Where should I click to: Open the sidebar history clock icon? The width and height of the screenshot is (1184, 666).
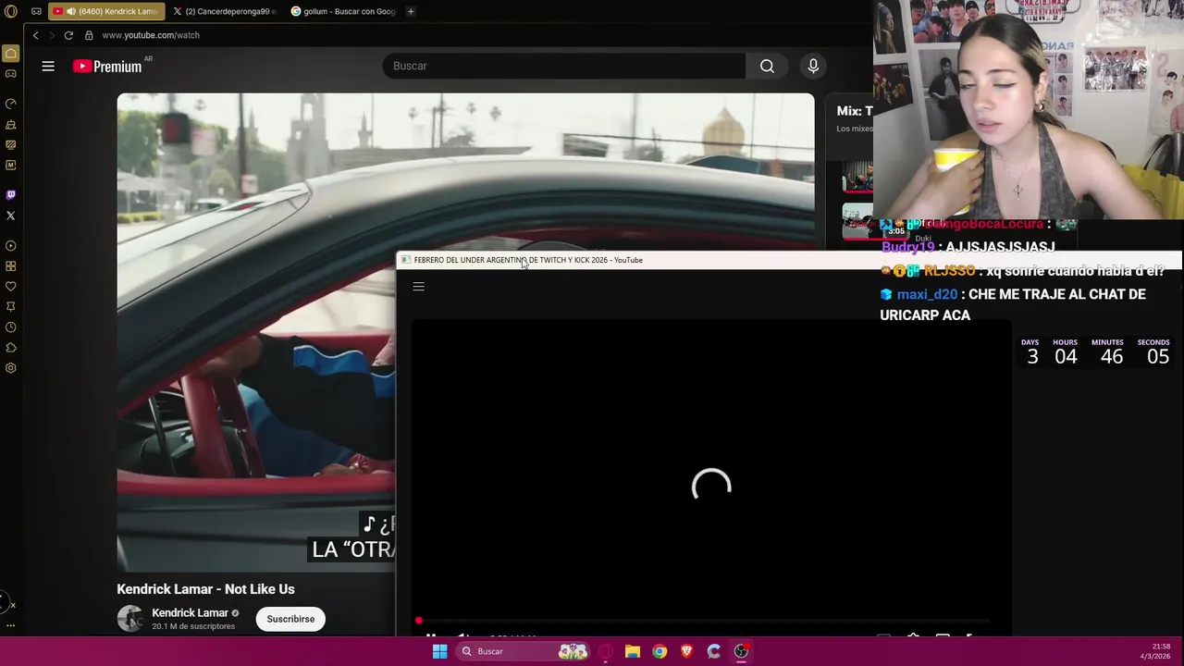point(11,327)
